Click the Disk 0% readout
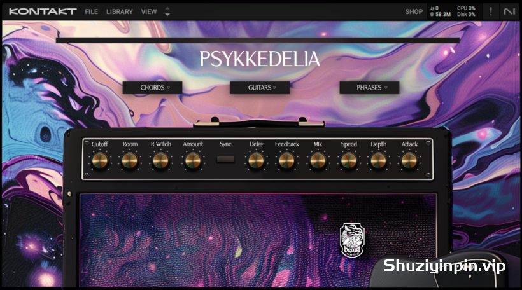This screenshot has height=290, width=522. tap(466, 14)
